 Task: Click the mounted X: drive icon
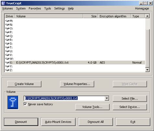pyautogui.click(x=7, y=62)
